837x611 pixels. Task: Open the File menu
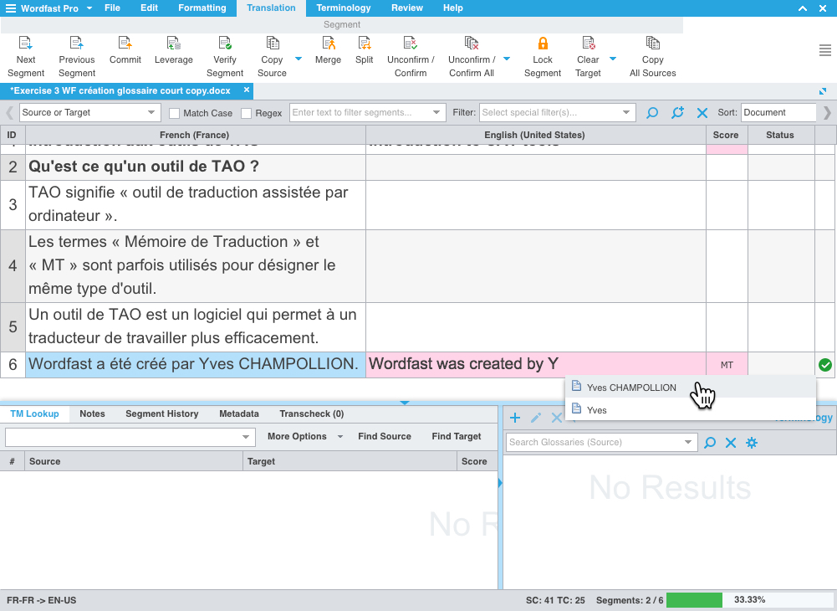tap(112, 8)
